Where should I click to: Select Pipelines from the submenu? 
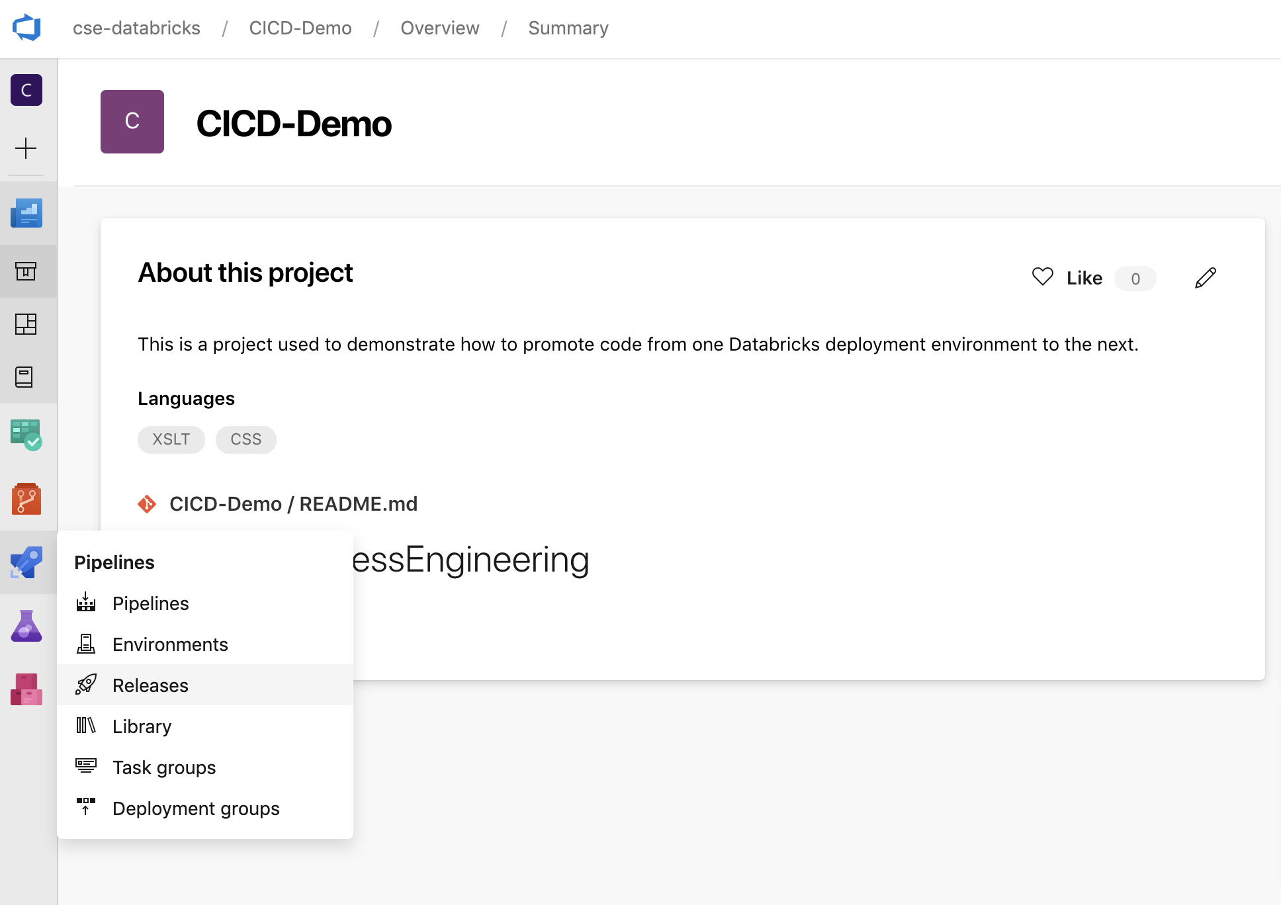150,603
